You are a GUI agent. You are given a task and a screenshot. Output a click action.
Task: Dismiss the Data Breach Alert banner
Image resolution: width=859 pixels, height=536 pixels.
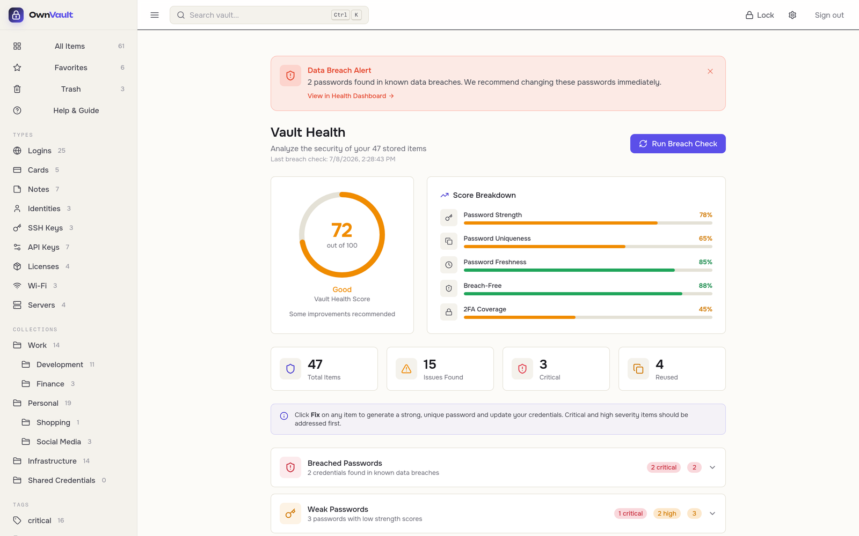point(710,71)
